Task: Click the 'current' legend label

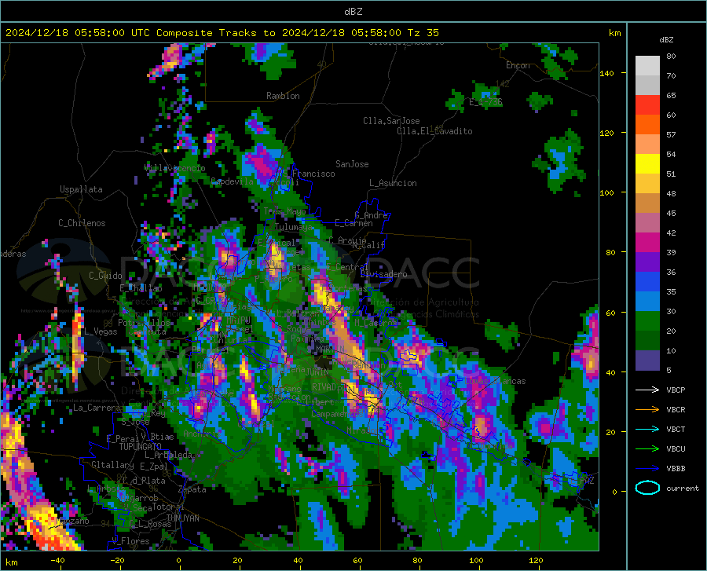Action: [x=683, y=488]
